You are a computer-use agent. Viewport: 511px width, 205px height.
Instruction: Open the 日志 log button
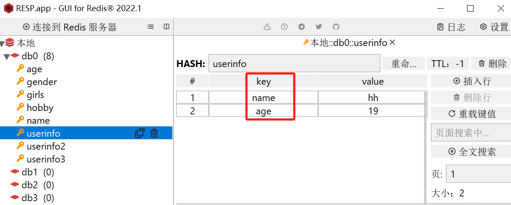[x=452, y=27]
